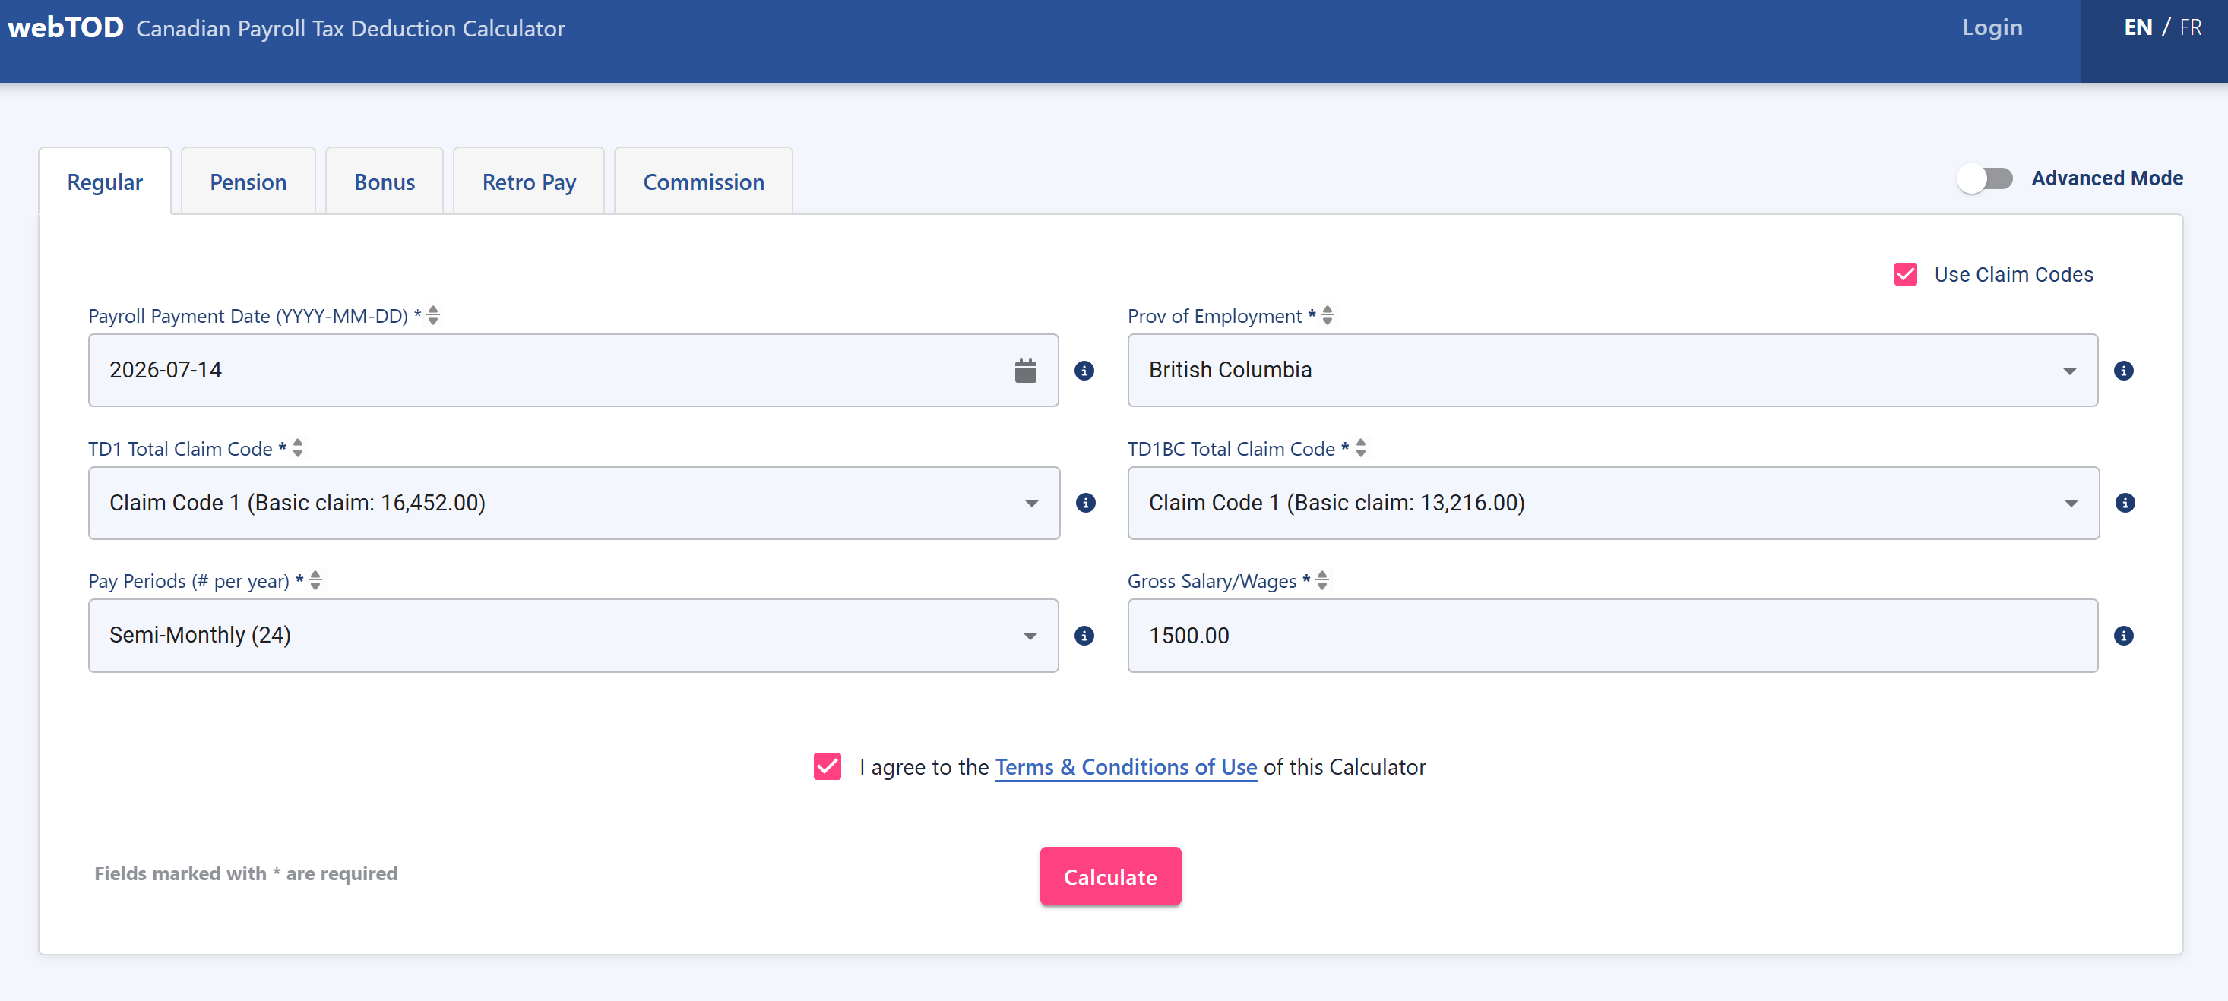This screenshot has width=2228, height=1001.
Task: Click sort arrows beside TD1BC Total Claim Code label
Action: (x=1360, y=448)
